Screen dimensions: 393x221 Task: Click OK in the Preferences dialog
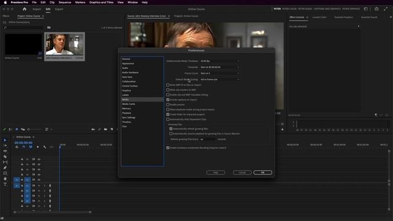coord(263,173)
